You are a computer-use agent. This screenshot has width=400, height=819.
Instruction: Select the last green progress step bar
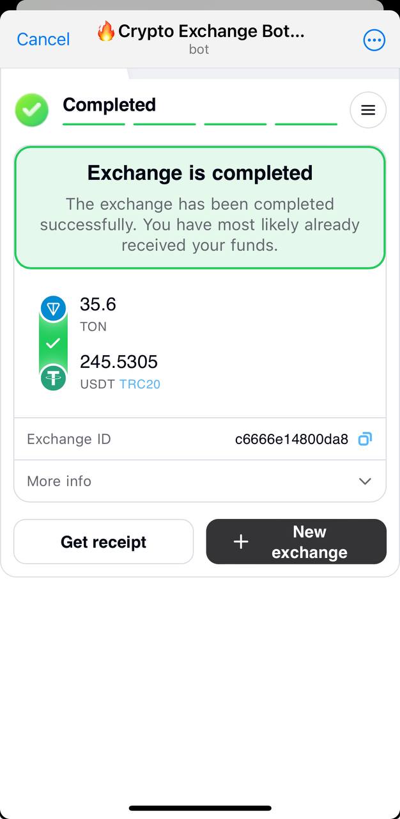pyautogui.click(x=306, y=124)
